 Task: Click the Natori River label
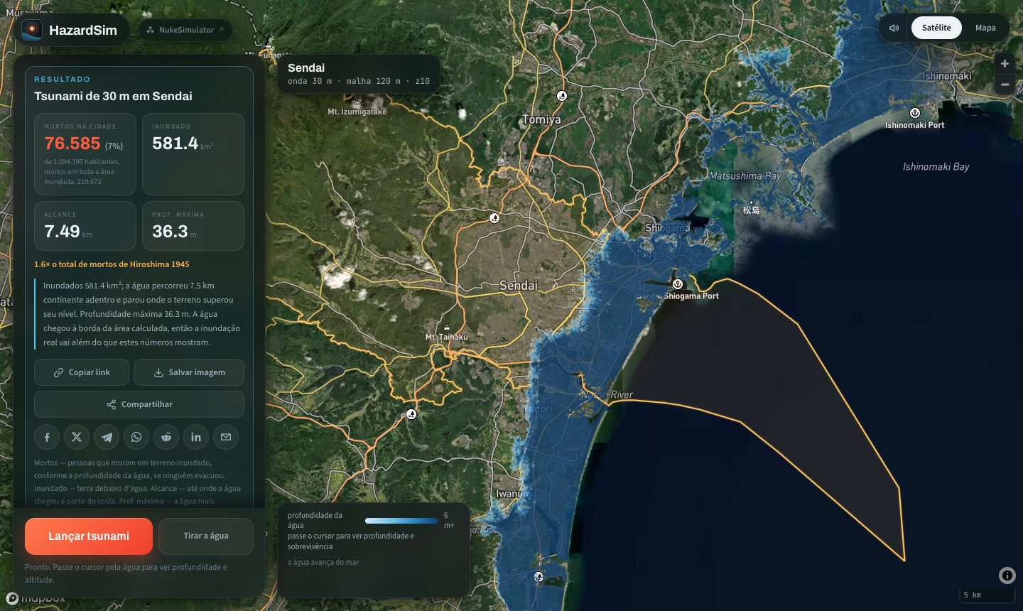point(607,394)
